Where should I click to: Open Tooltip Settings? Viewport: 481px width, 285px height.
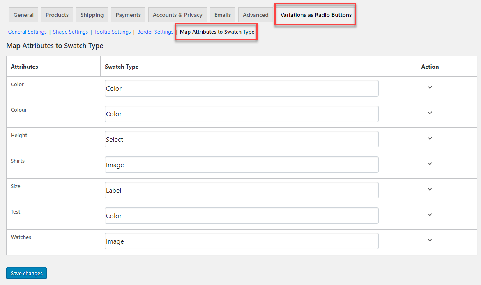(x=113, y=32)
